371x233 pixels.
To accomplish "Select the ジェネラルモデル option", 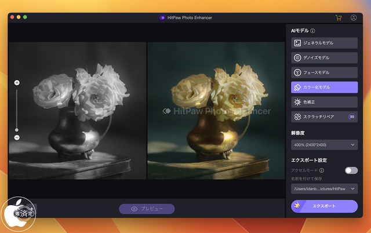I will pos(324,43).
